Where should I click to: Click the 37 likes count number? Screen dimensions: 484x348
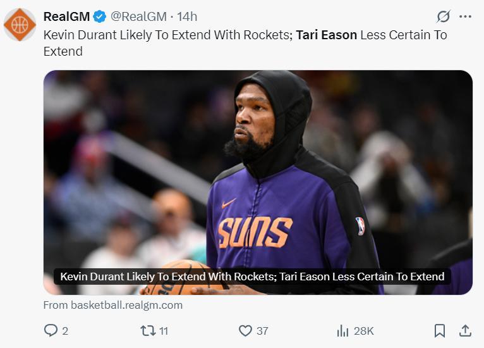click(262, 330)
